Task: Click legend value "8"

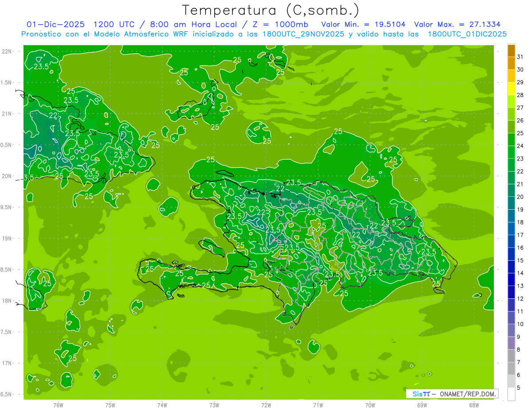Action: pos(519,350)
